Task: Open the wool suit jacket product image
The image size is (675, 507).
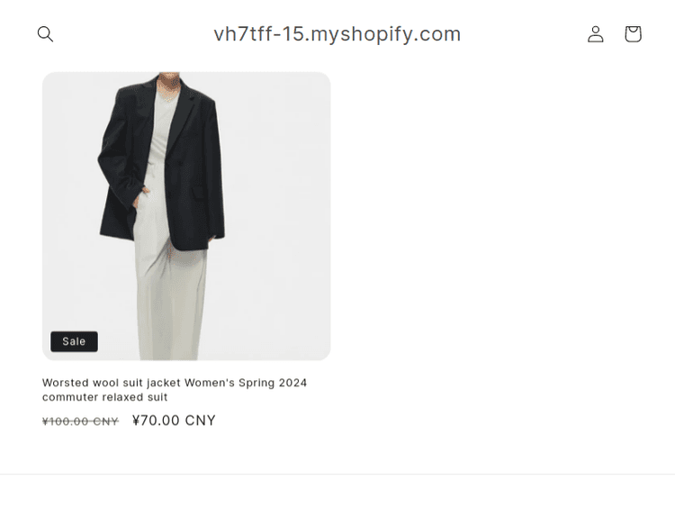Action: pos(186,216)
